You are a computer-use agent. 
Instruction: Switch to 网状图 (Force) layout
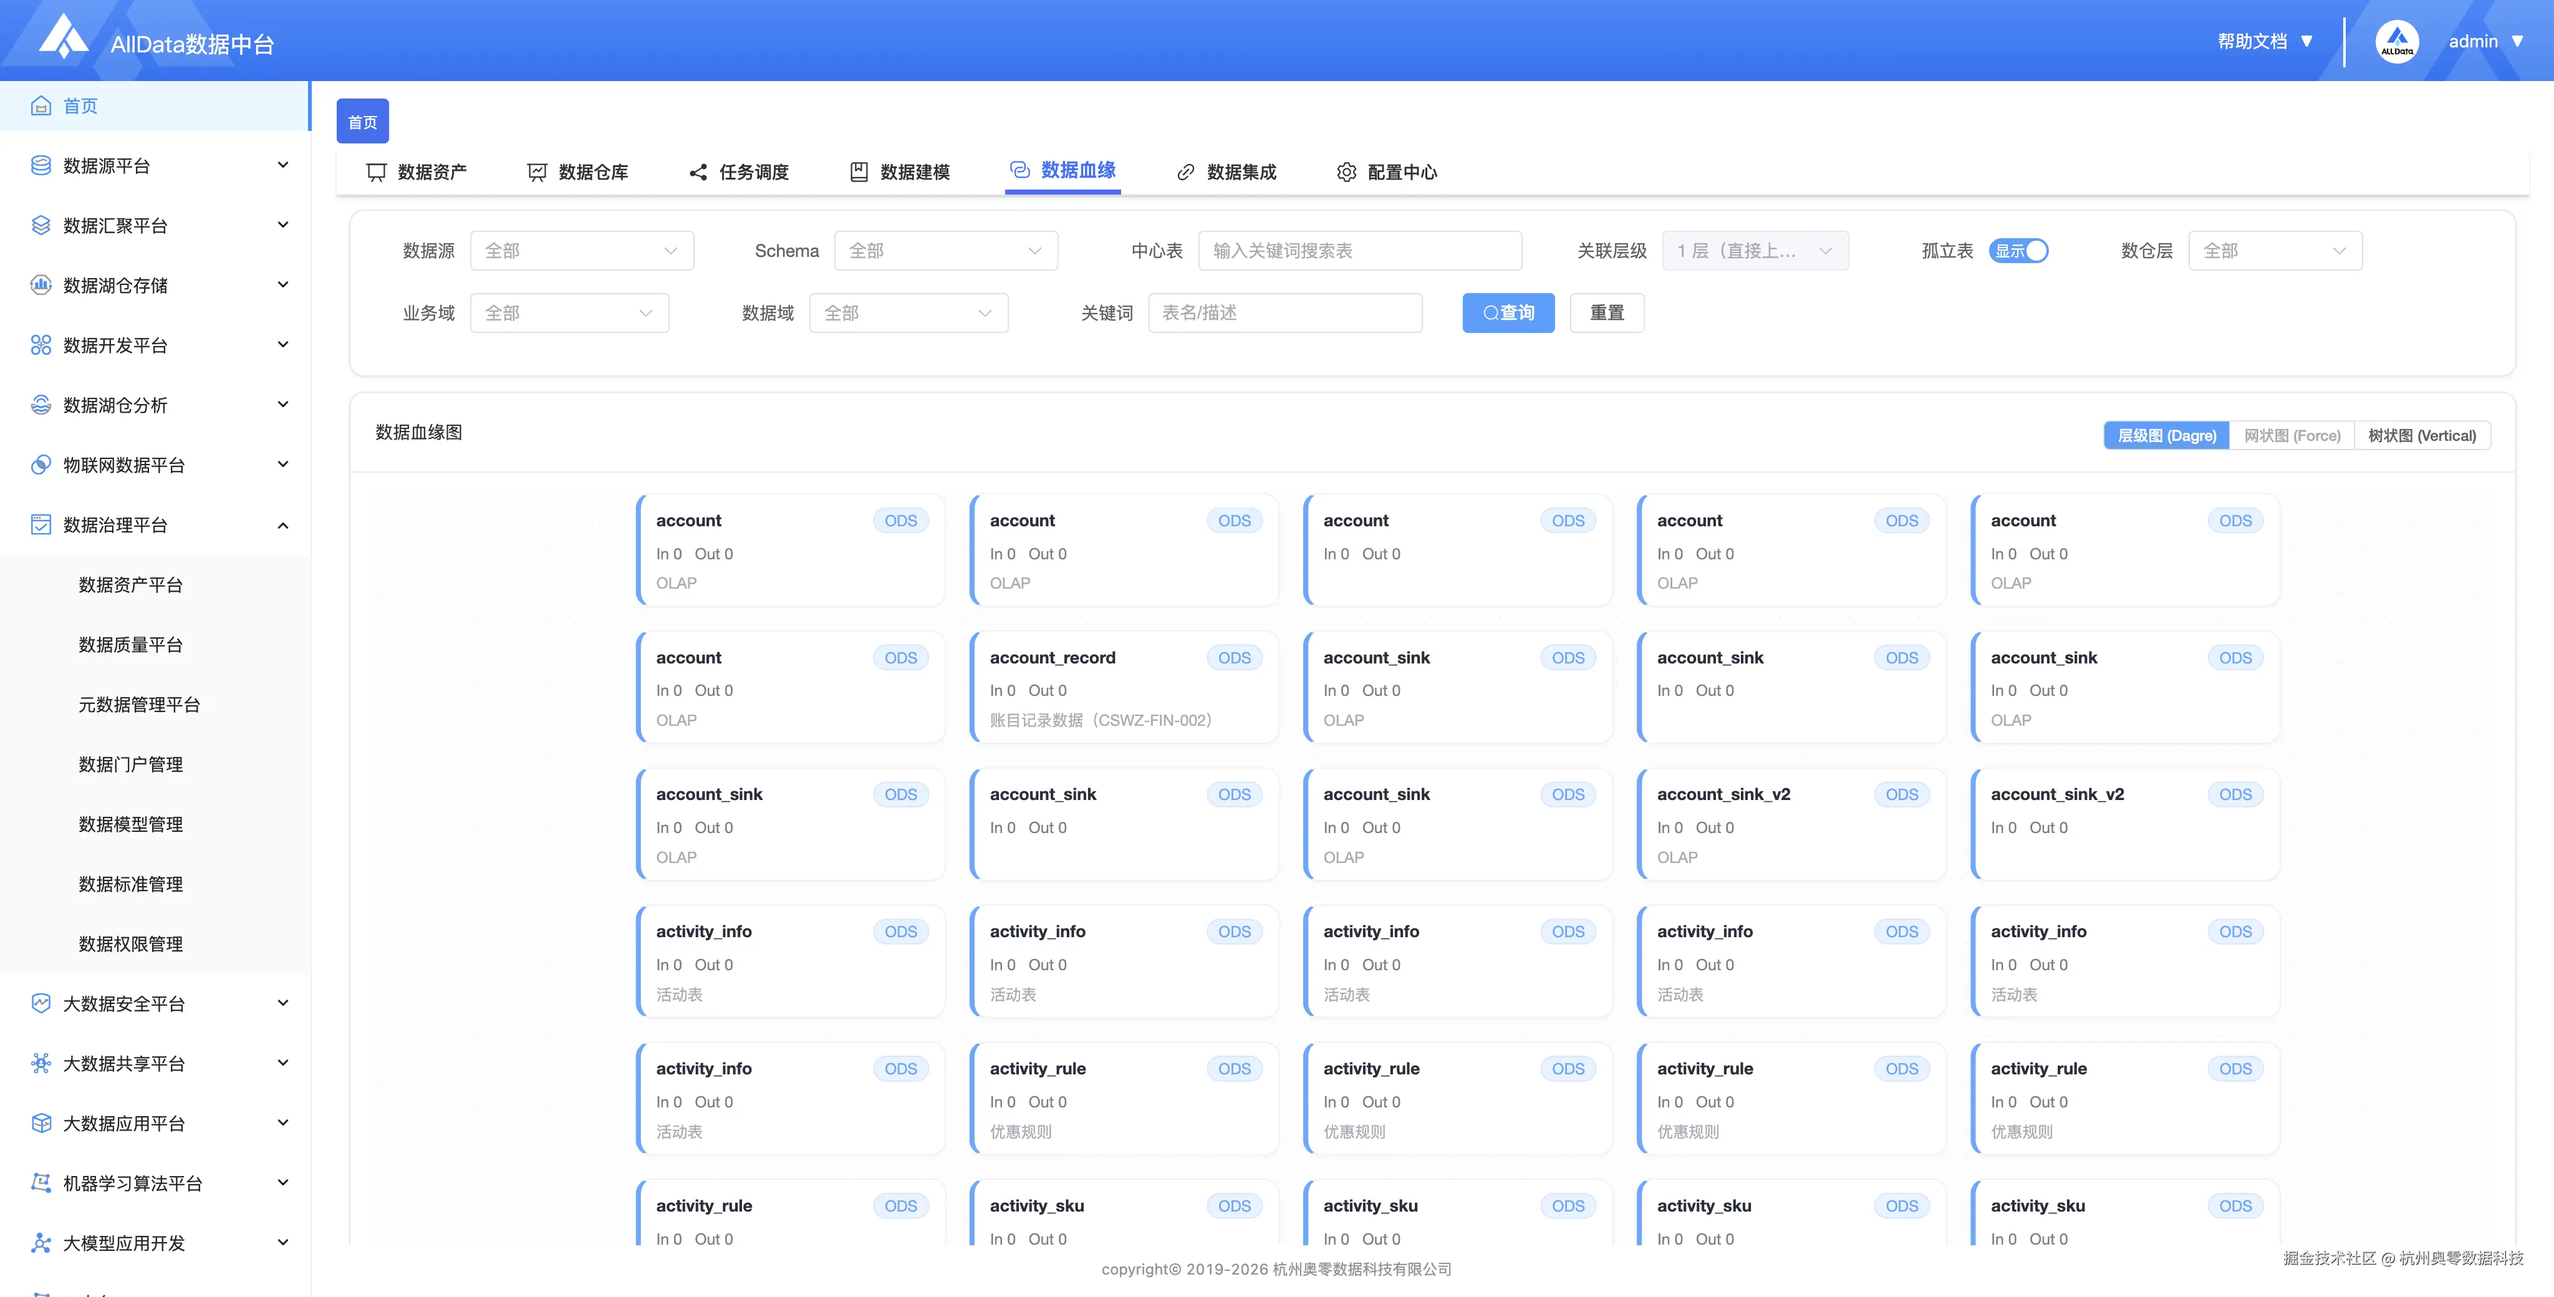point(2291,435)
